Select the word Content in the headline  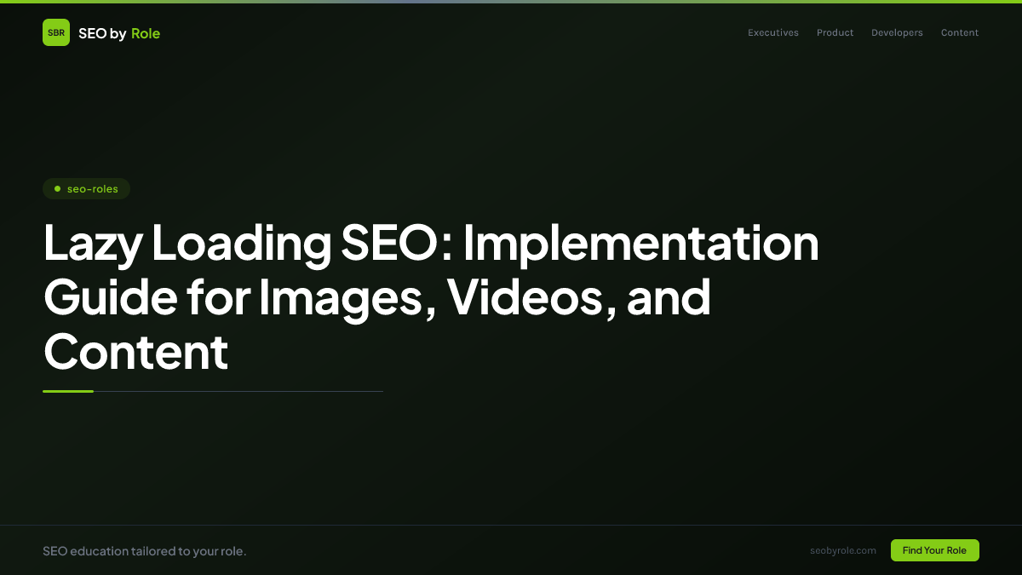[x=135, y=352]
